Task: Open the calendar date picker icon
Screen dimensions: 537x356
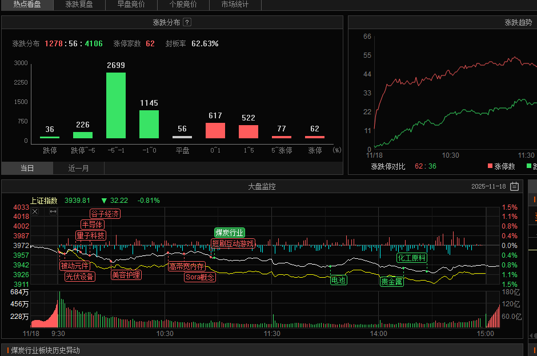Action: (x=514, y=186)
